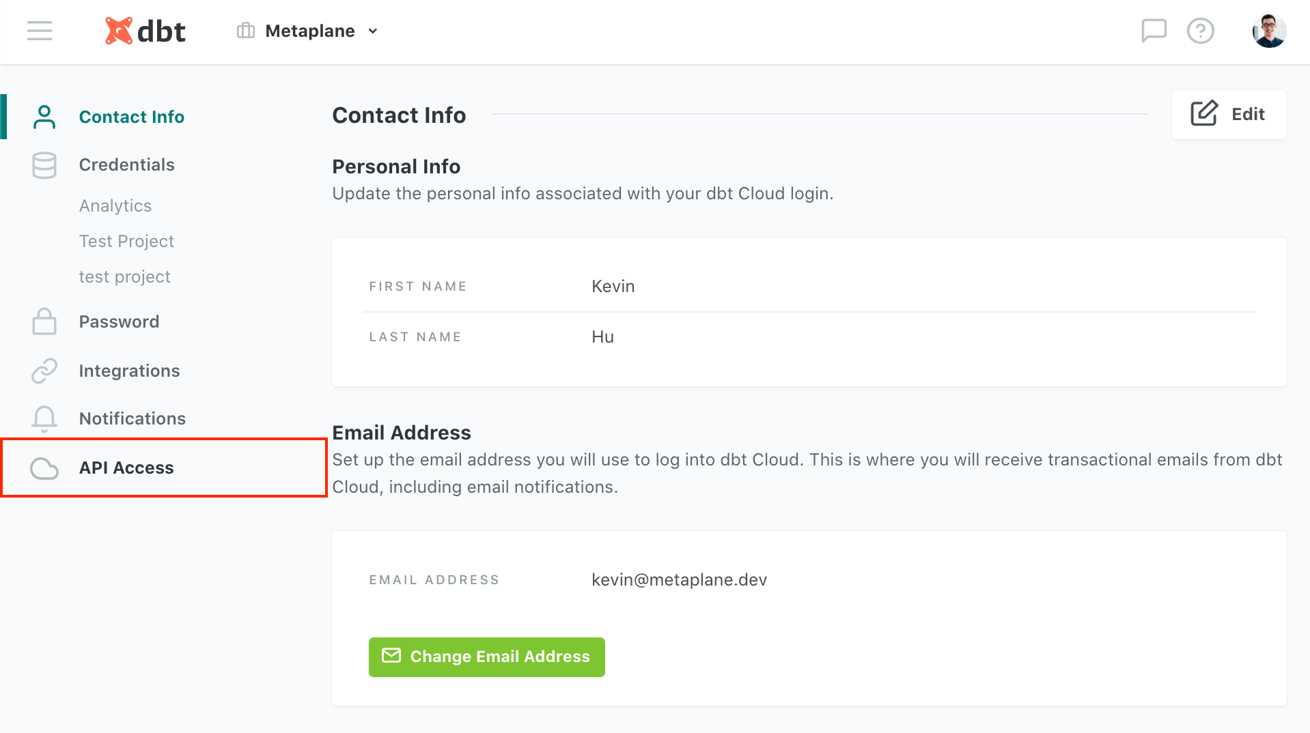
Task: Click the Contact Info person icon
Action: [44, 117]
